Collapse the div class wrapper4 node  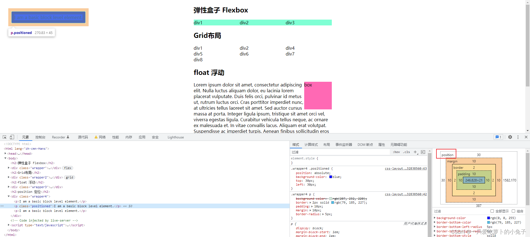pyautogui.click(x=9, y=196)
